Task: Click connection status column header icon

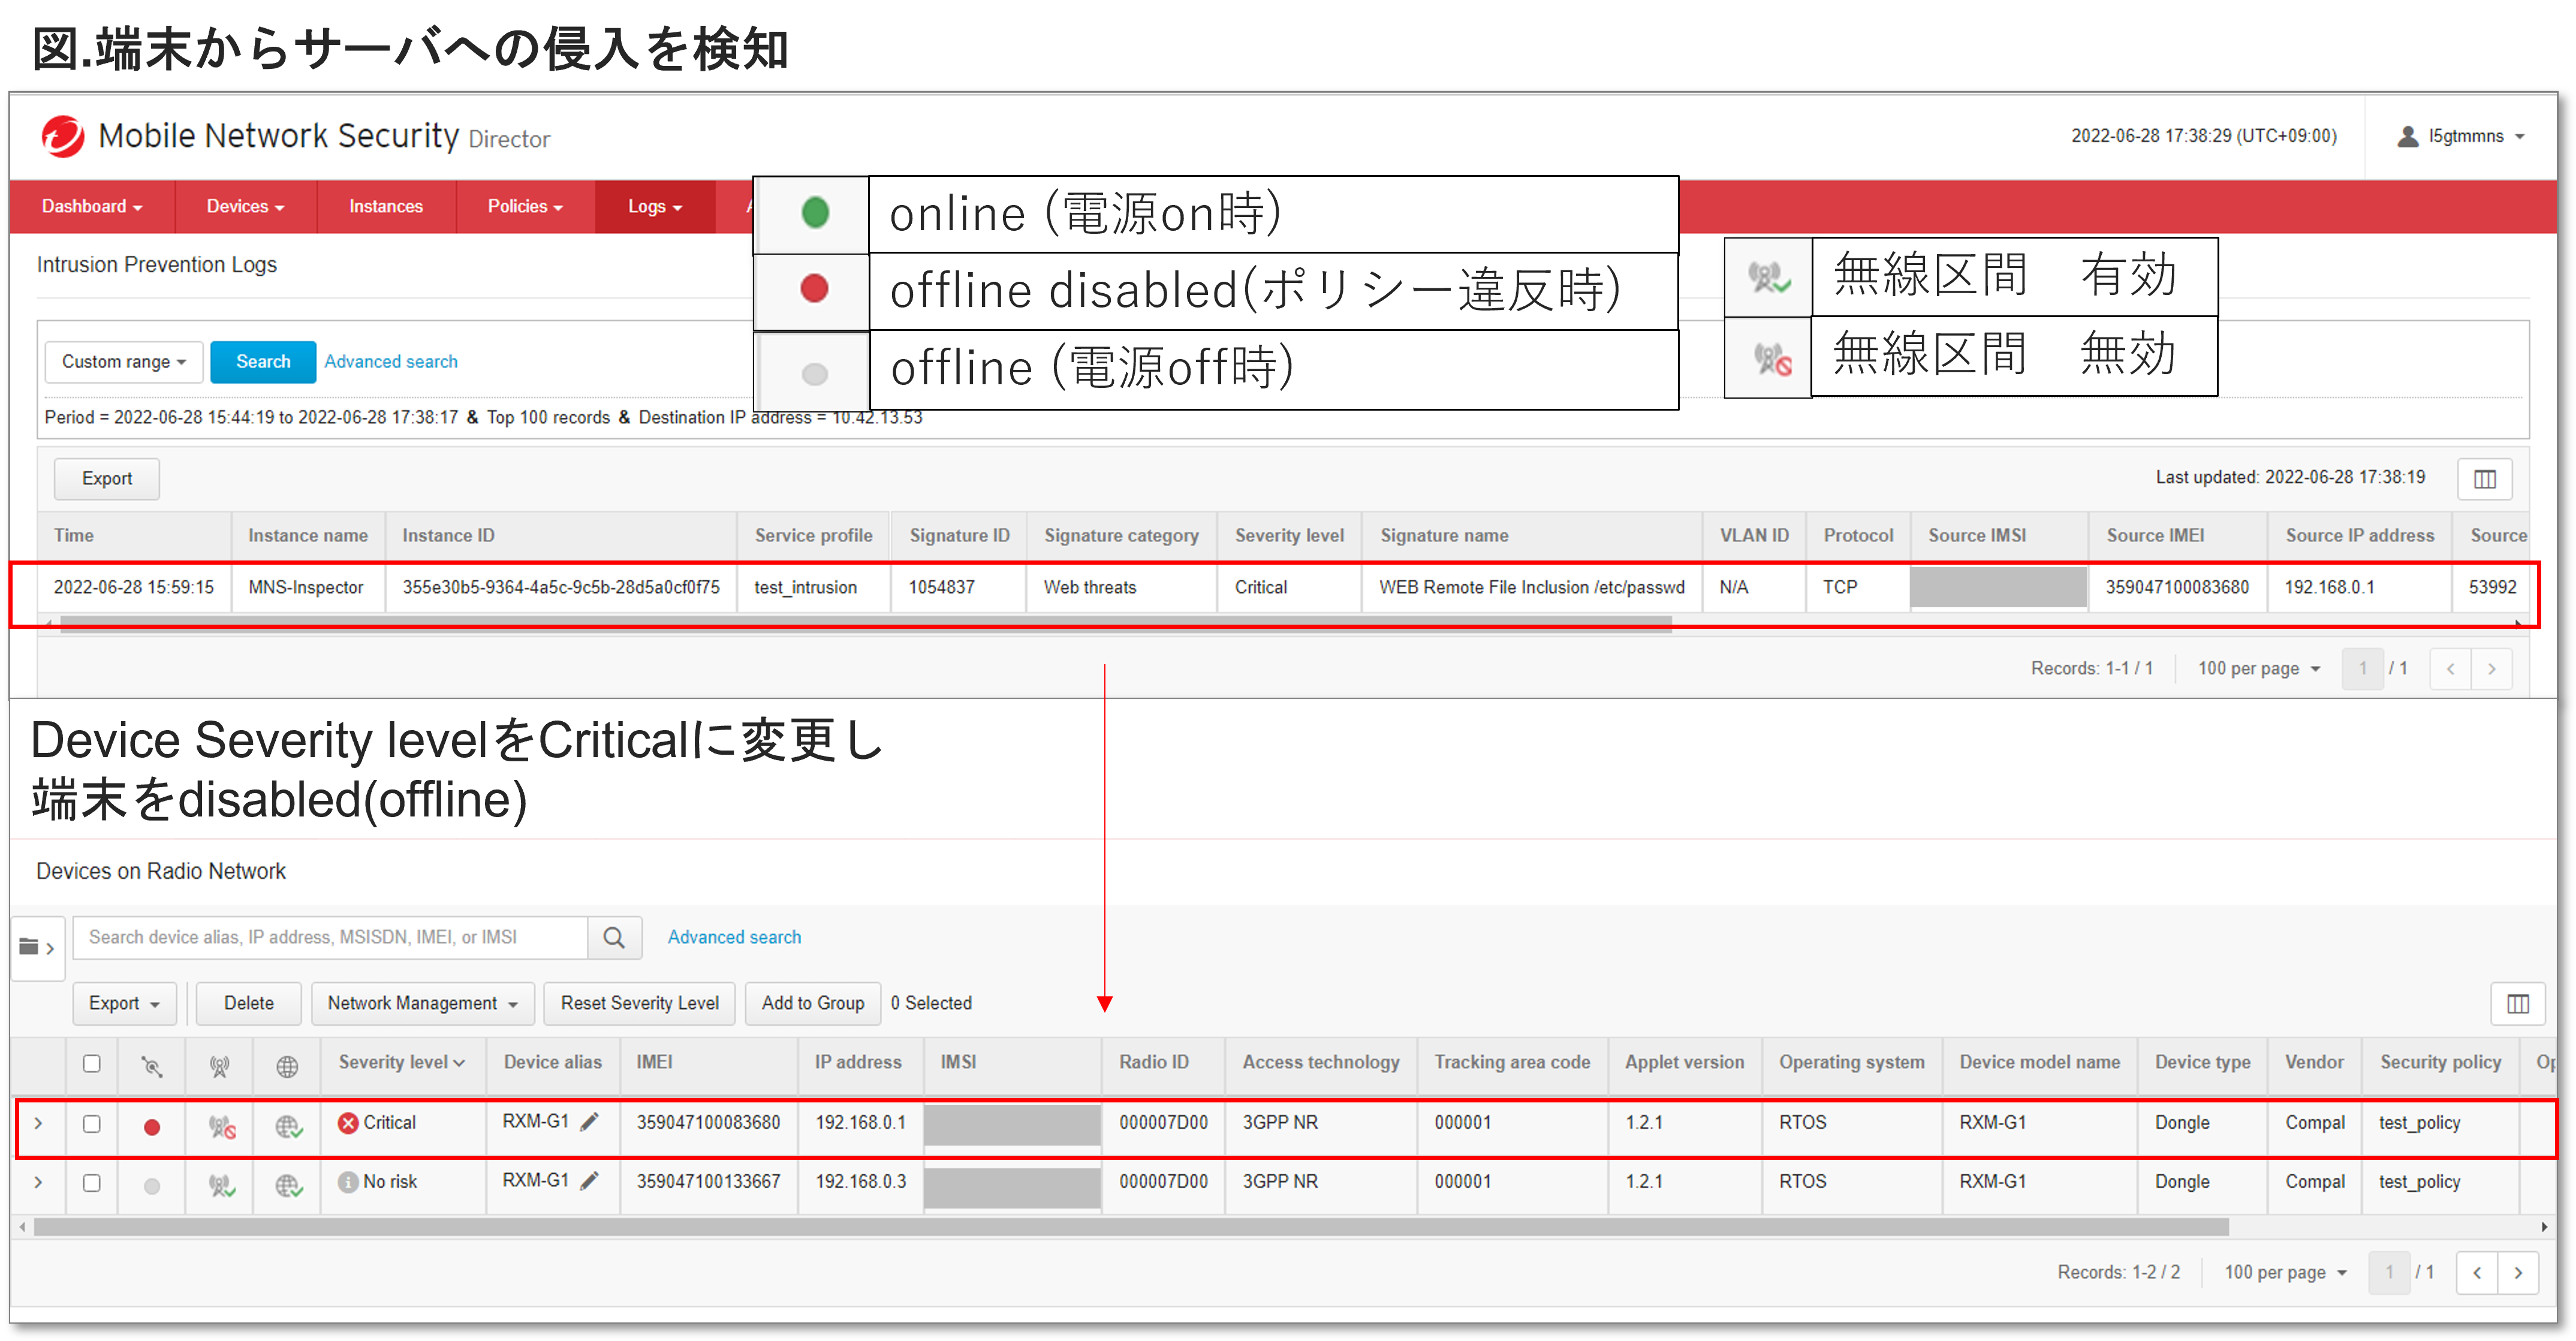Action: click(x=151, y=1066)
